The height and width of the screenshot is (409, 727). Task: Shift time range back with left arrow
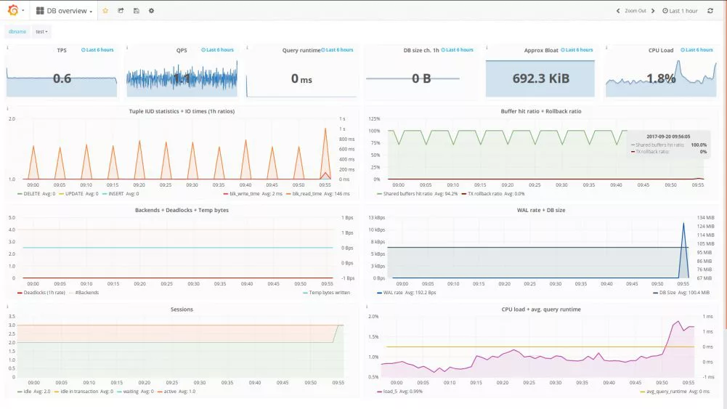[617, 11]
